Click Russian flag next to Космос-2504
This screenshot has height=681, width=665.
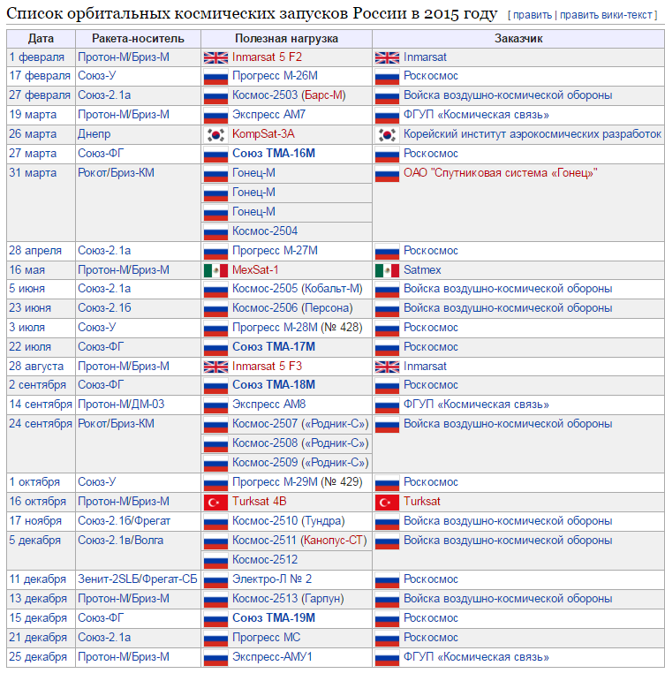pos(215,232)
